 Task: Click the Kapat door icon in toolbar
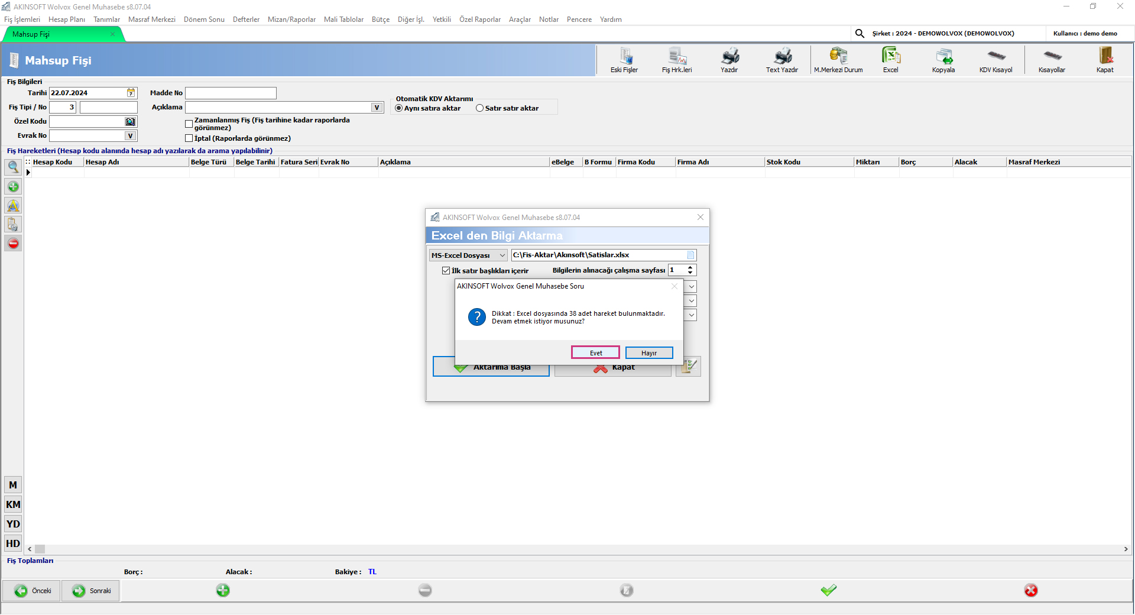[1105, 60]
